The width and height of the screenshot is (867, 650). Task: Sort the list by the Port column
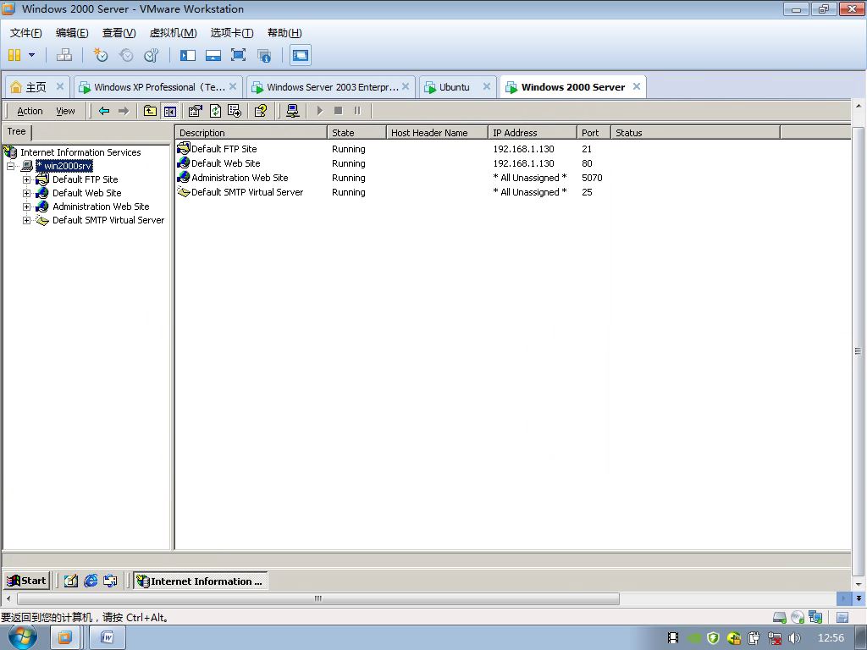pyautogui.click(x=594, y=133)
